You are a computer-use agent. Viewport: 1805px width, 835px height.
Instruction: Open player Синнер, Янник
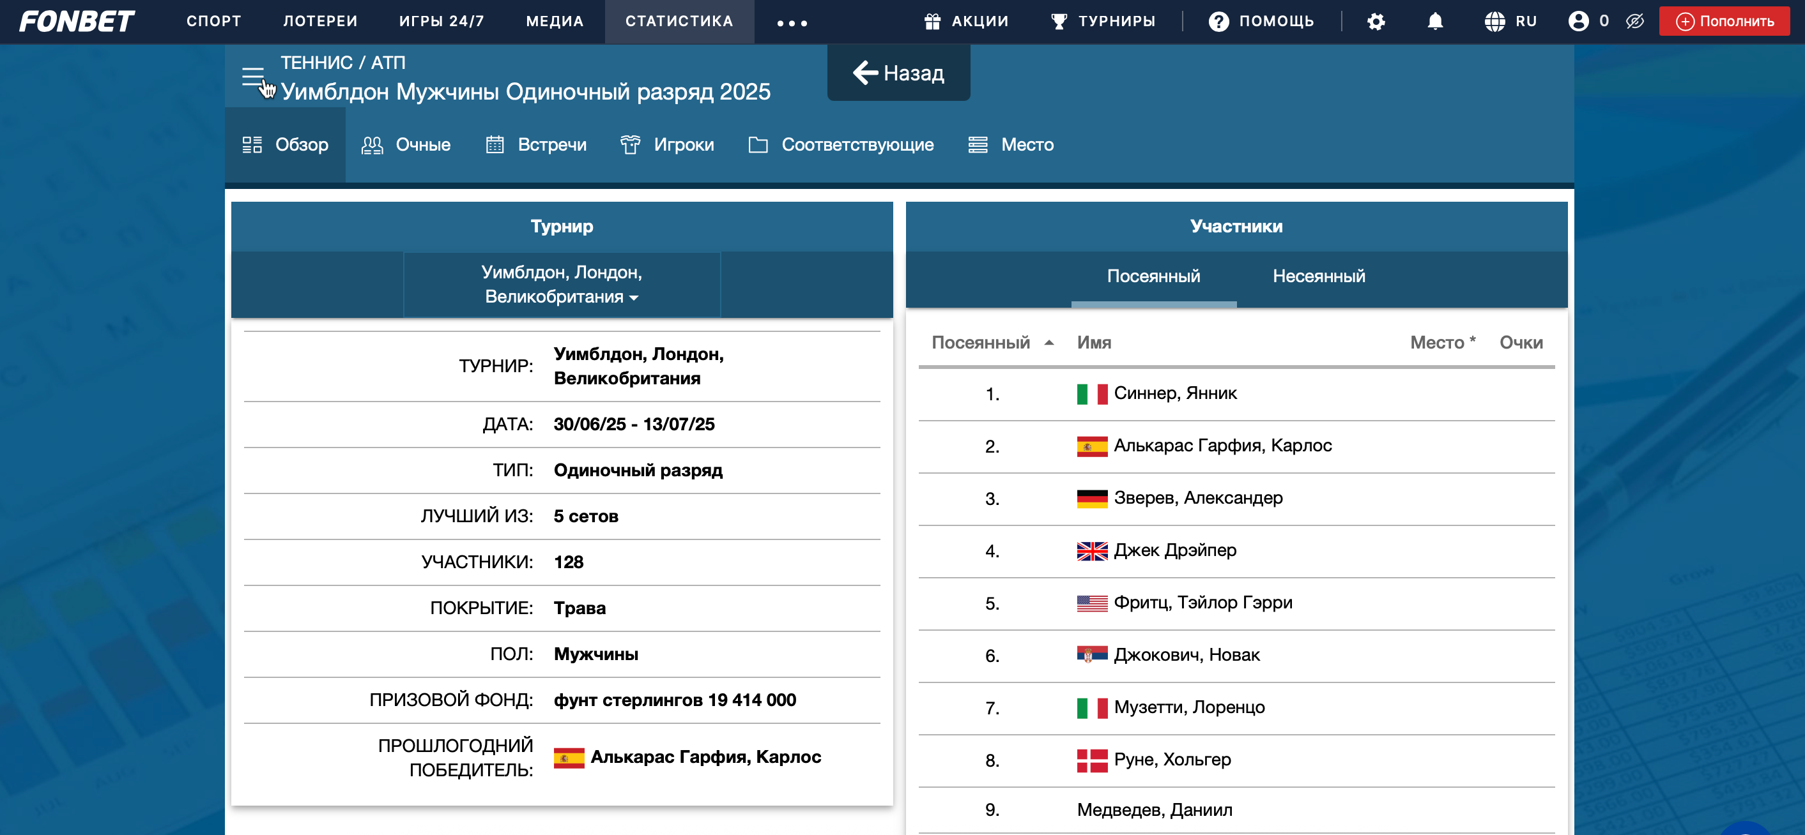point(1175,394)
